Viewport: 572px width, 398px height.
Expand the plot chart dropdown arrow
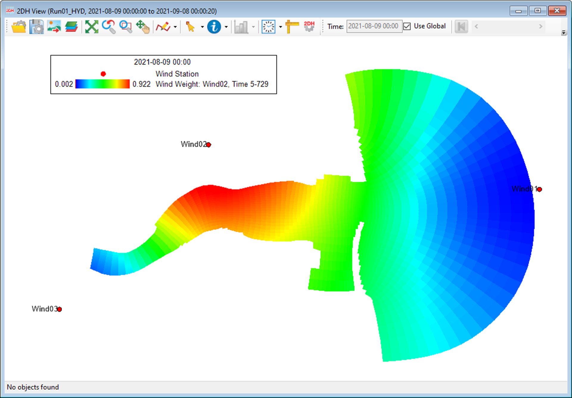pyautogui.click(x=254, y=27)
